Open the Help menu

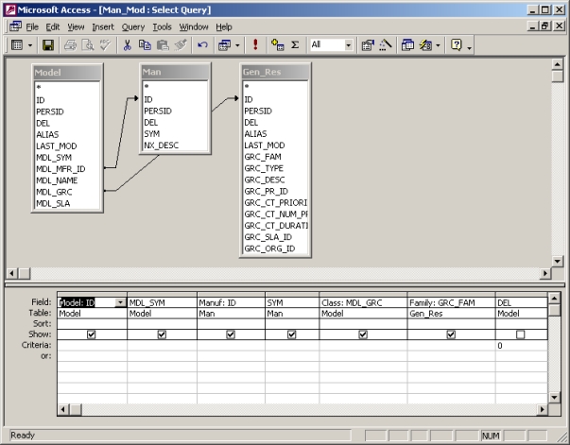224,26
